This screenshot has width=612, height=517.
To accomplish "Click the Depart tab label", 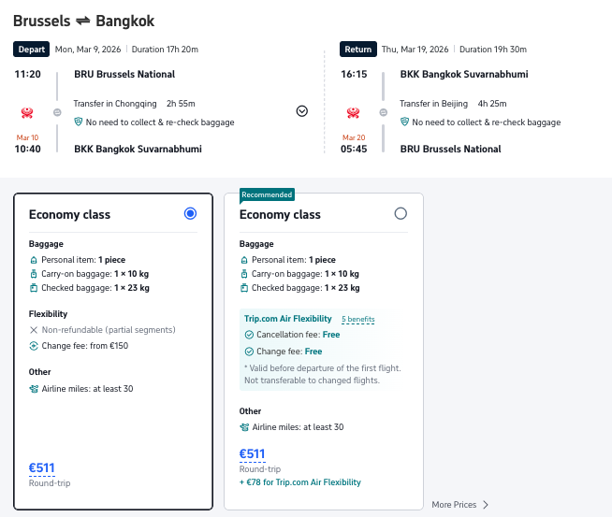I will pyautogui.click(x=31, y=50).
